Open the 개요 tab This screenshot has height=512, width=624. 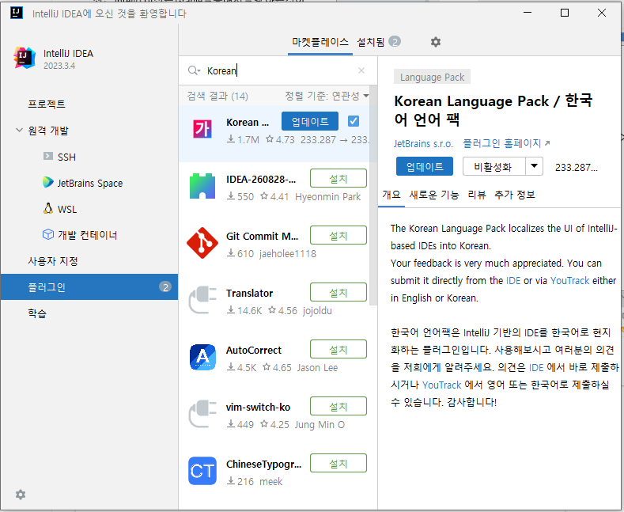(391, 195)
